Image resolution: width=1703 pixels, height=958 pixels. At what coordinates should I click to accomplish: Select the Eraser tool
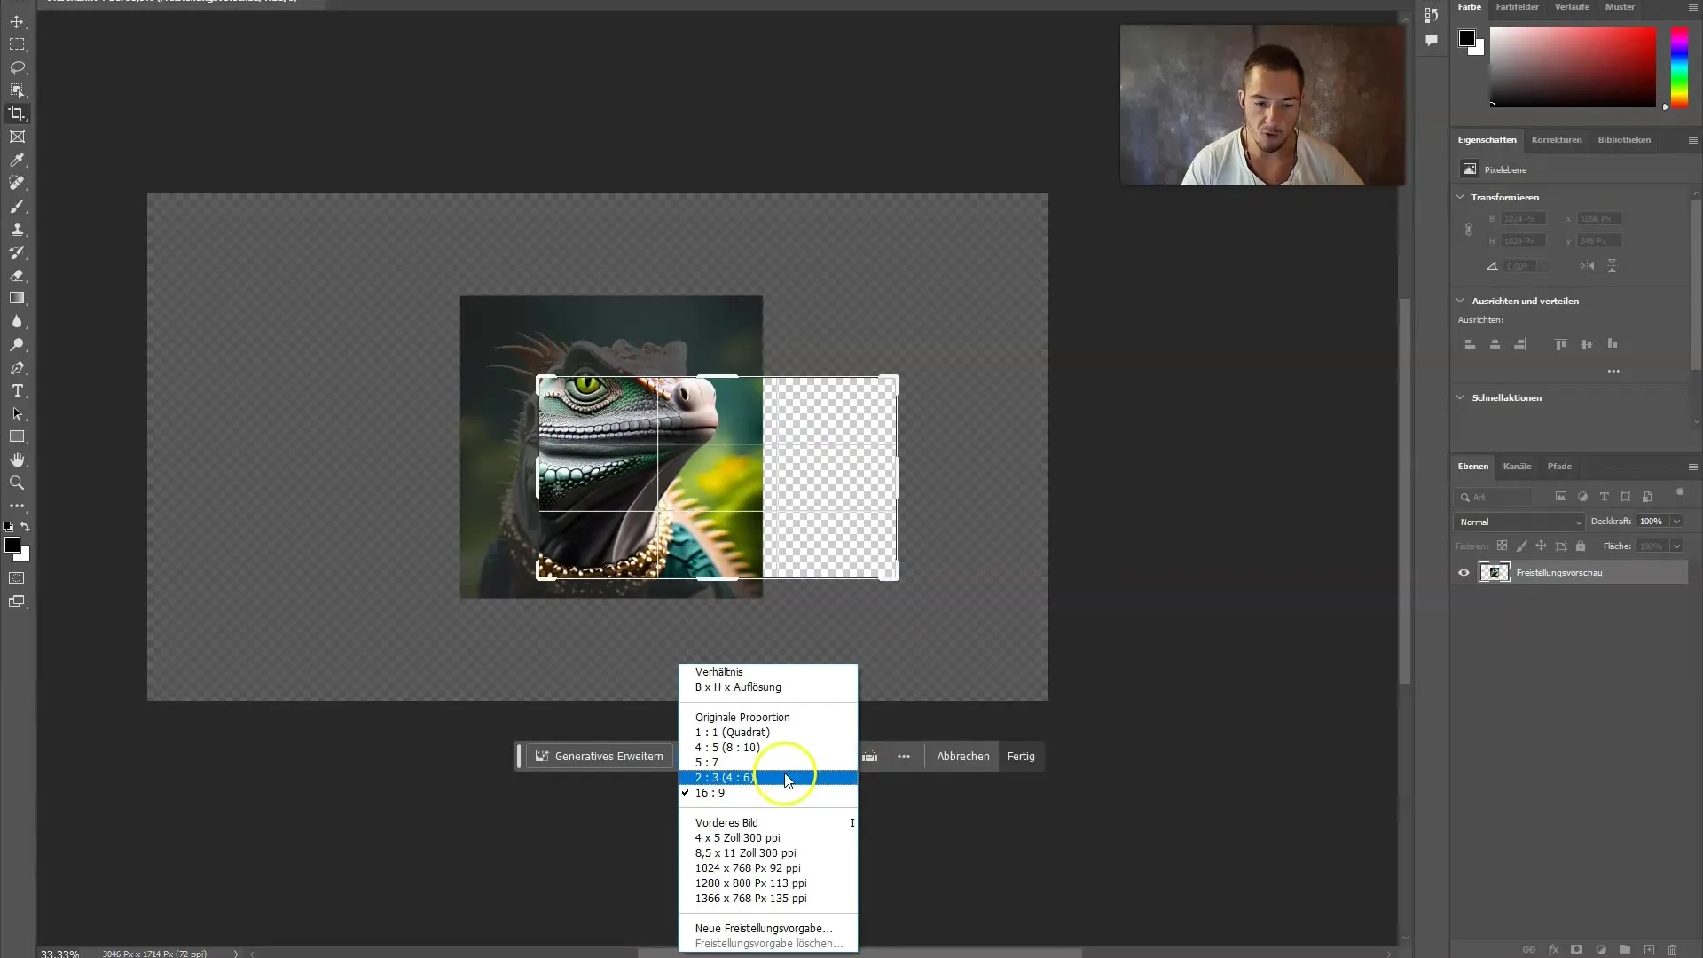tap(17, 275)
